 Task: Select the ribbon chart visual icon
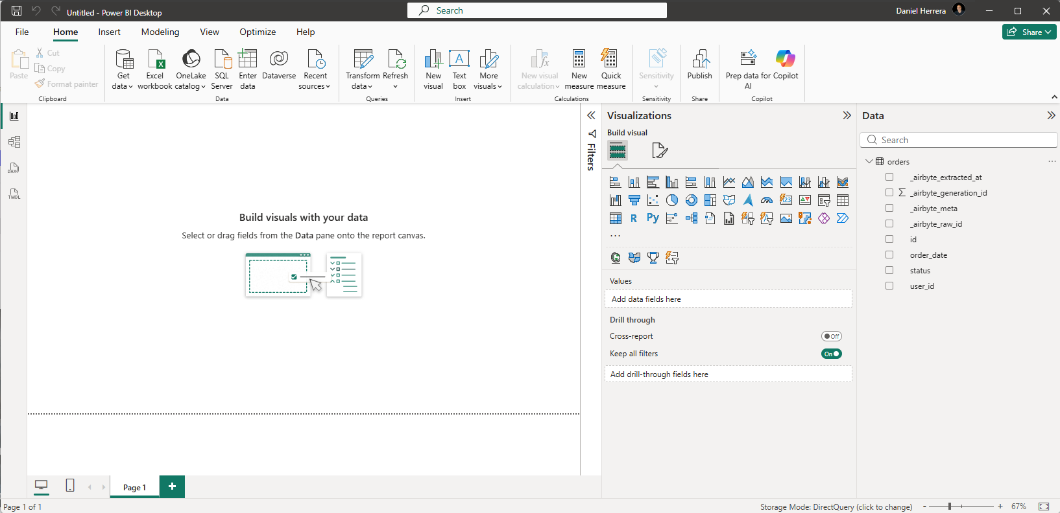pyautogui.click(x=843, y=182)
